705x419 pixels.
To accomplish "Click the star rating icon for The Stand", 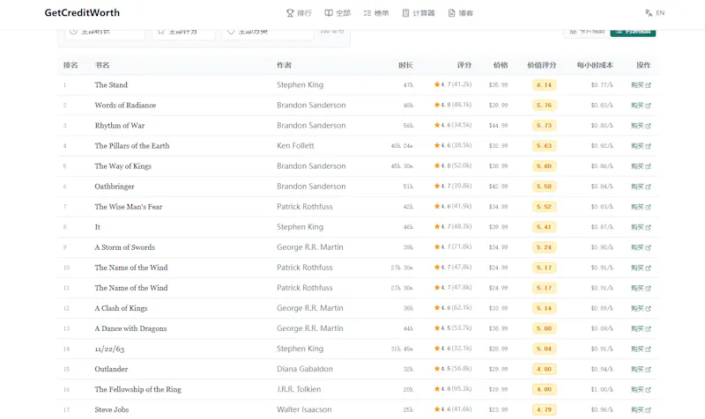I will (x=436, y=84).
